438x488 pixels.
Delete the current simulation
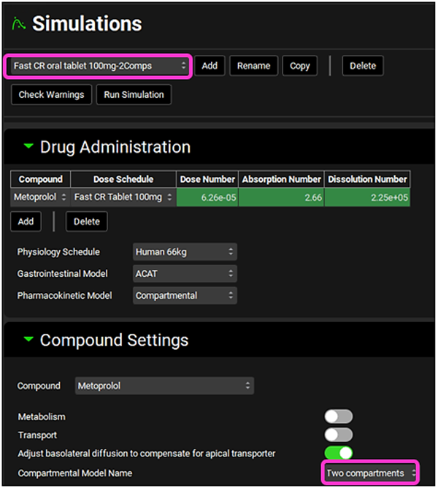click(x=363, y=66)
